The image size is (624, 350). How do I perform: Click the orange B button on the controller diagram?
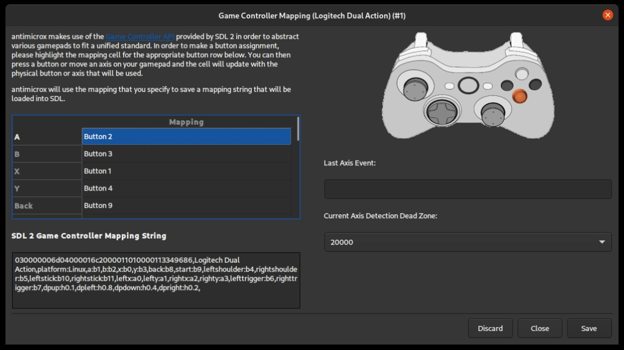point(521,96)
